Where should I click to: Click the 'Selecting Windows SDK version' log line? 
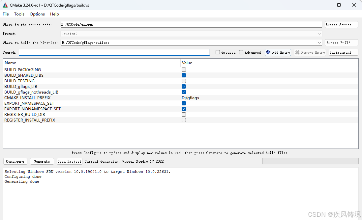pyautogui.click(x=87, y=172)
